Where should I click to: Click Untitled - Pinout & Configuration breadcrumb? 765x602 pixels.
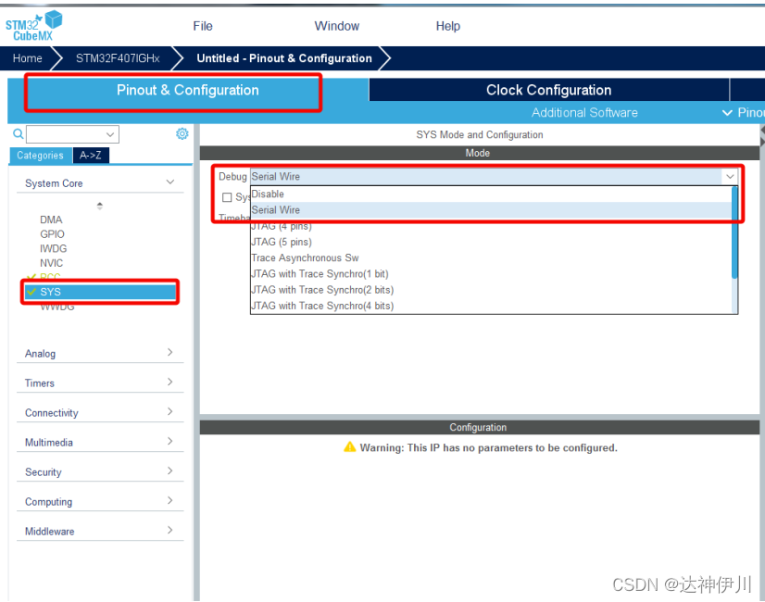pyautogui.click(x=284, y=58)
